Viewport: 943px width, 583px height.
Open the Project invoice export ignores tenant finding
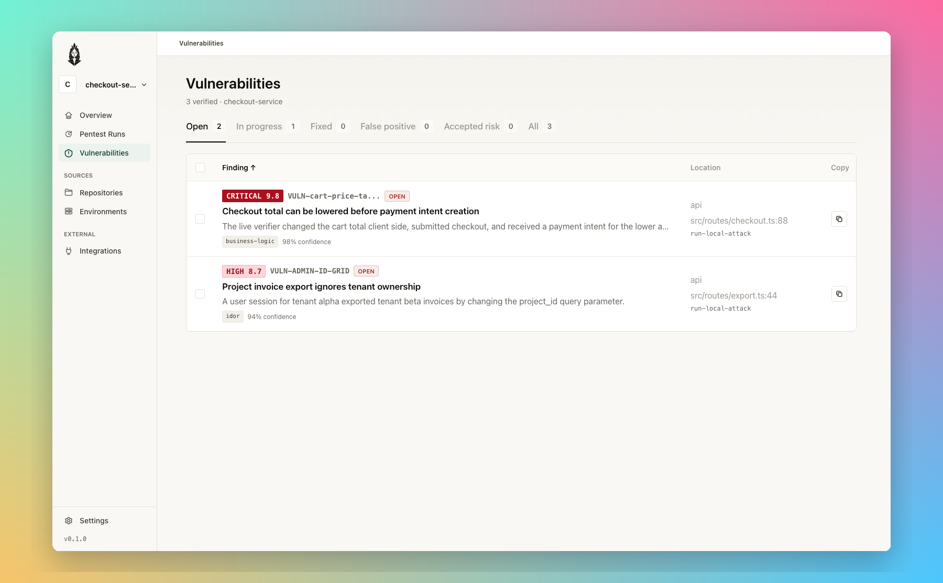click(x=321, y=287)
